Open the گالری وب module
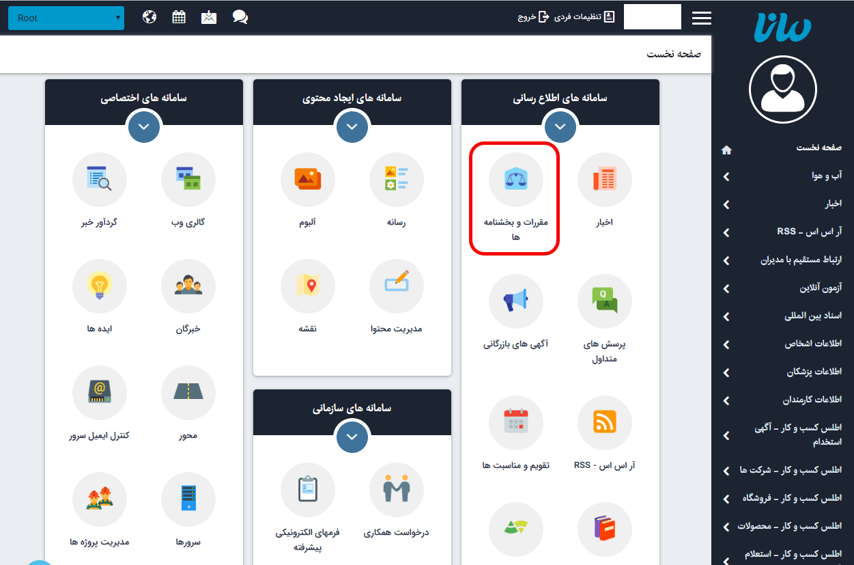This screenshot has height=565, width=854. pos(188,180)
